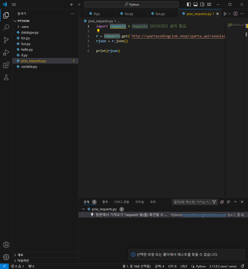The height and width of the screenshot is (269, 248).
Task: Open the Extensions view
Action: point(6,65)
